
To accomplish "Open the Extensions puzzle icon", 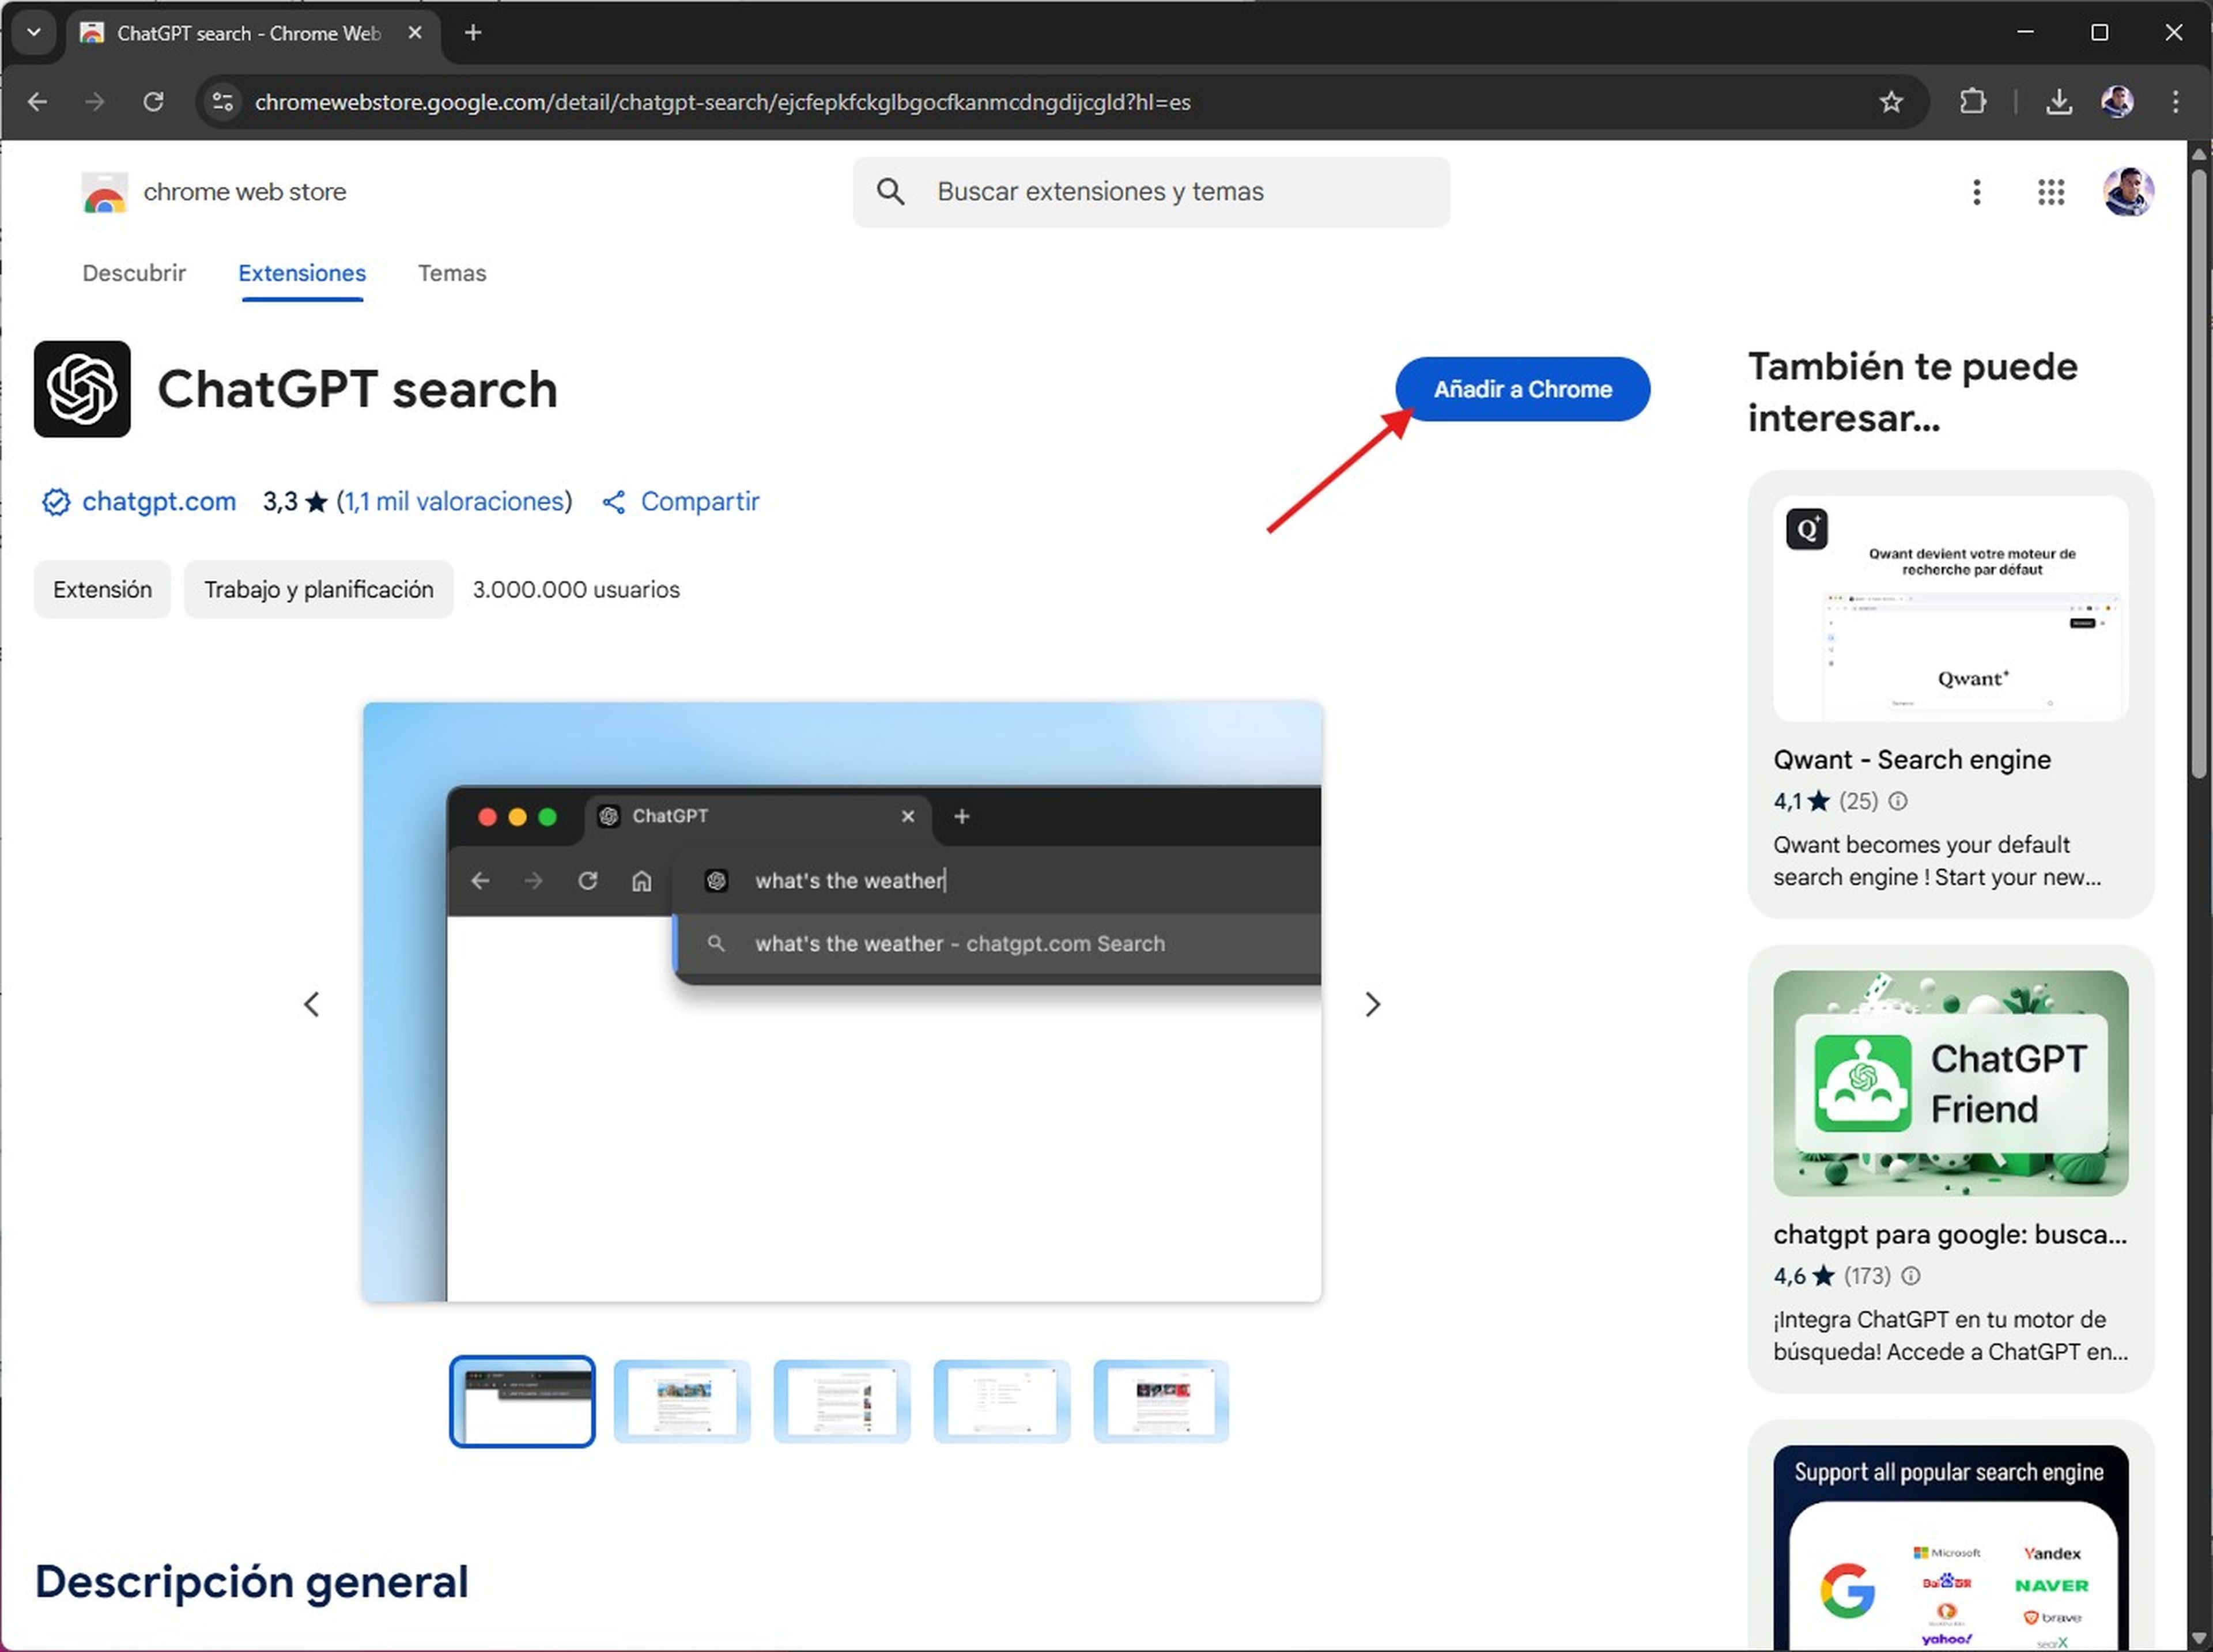I will point(1972,101).
